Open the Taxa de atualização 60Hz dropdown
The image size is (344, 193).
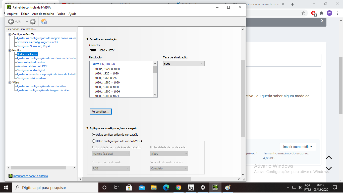[x=184, y=64]
